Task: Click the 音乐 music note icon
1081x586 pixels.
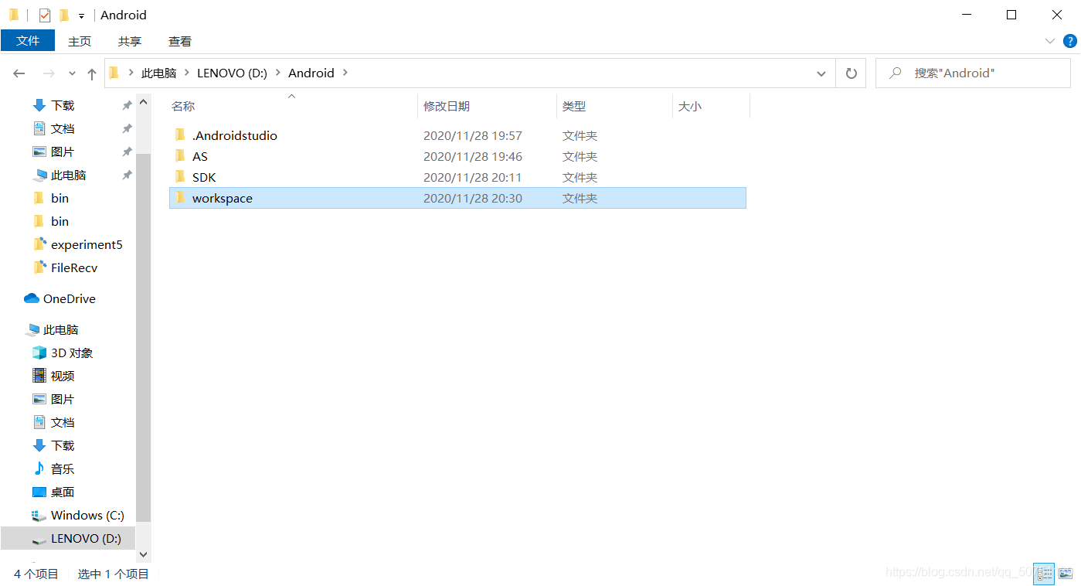Action: coord(39,468)
